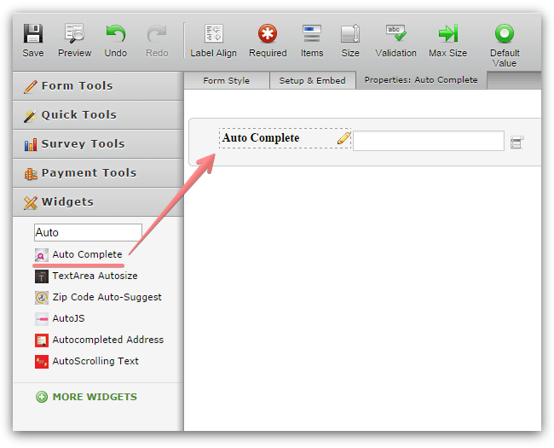The height and width of the screenshot is (448, 554).
Task: Expand the Quick Tools section
Action: [98, 115]
